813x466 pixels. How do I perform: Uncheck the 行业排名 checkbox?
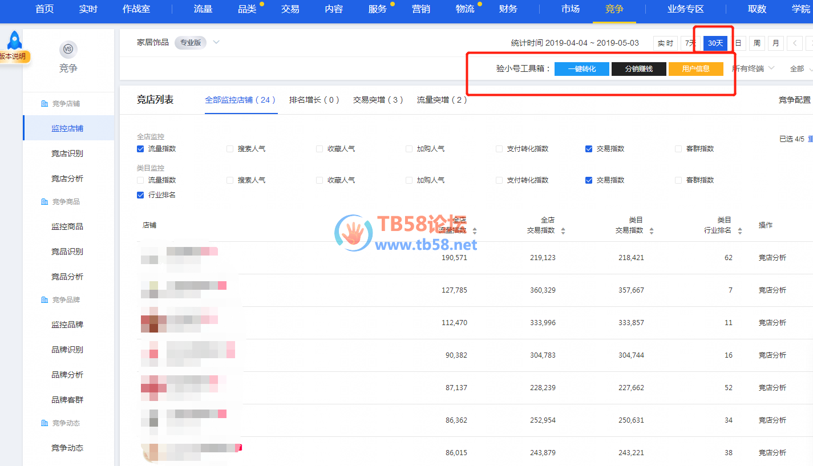point(140,195)
